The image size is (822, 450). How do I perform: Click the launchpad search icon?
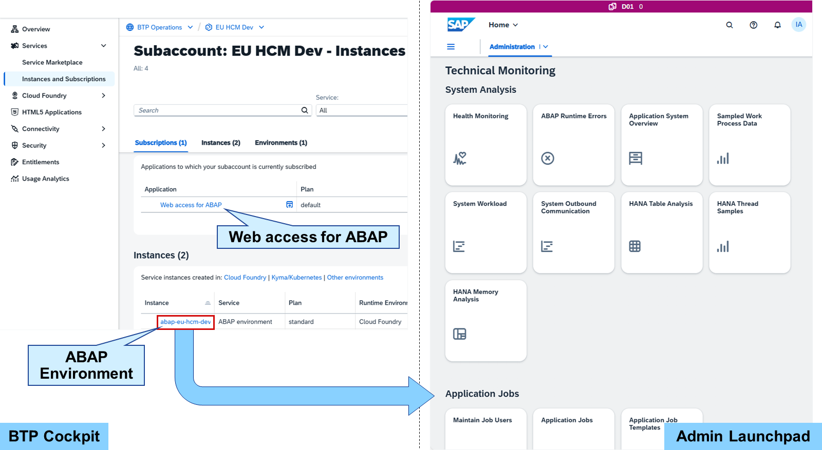[730, 25]
